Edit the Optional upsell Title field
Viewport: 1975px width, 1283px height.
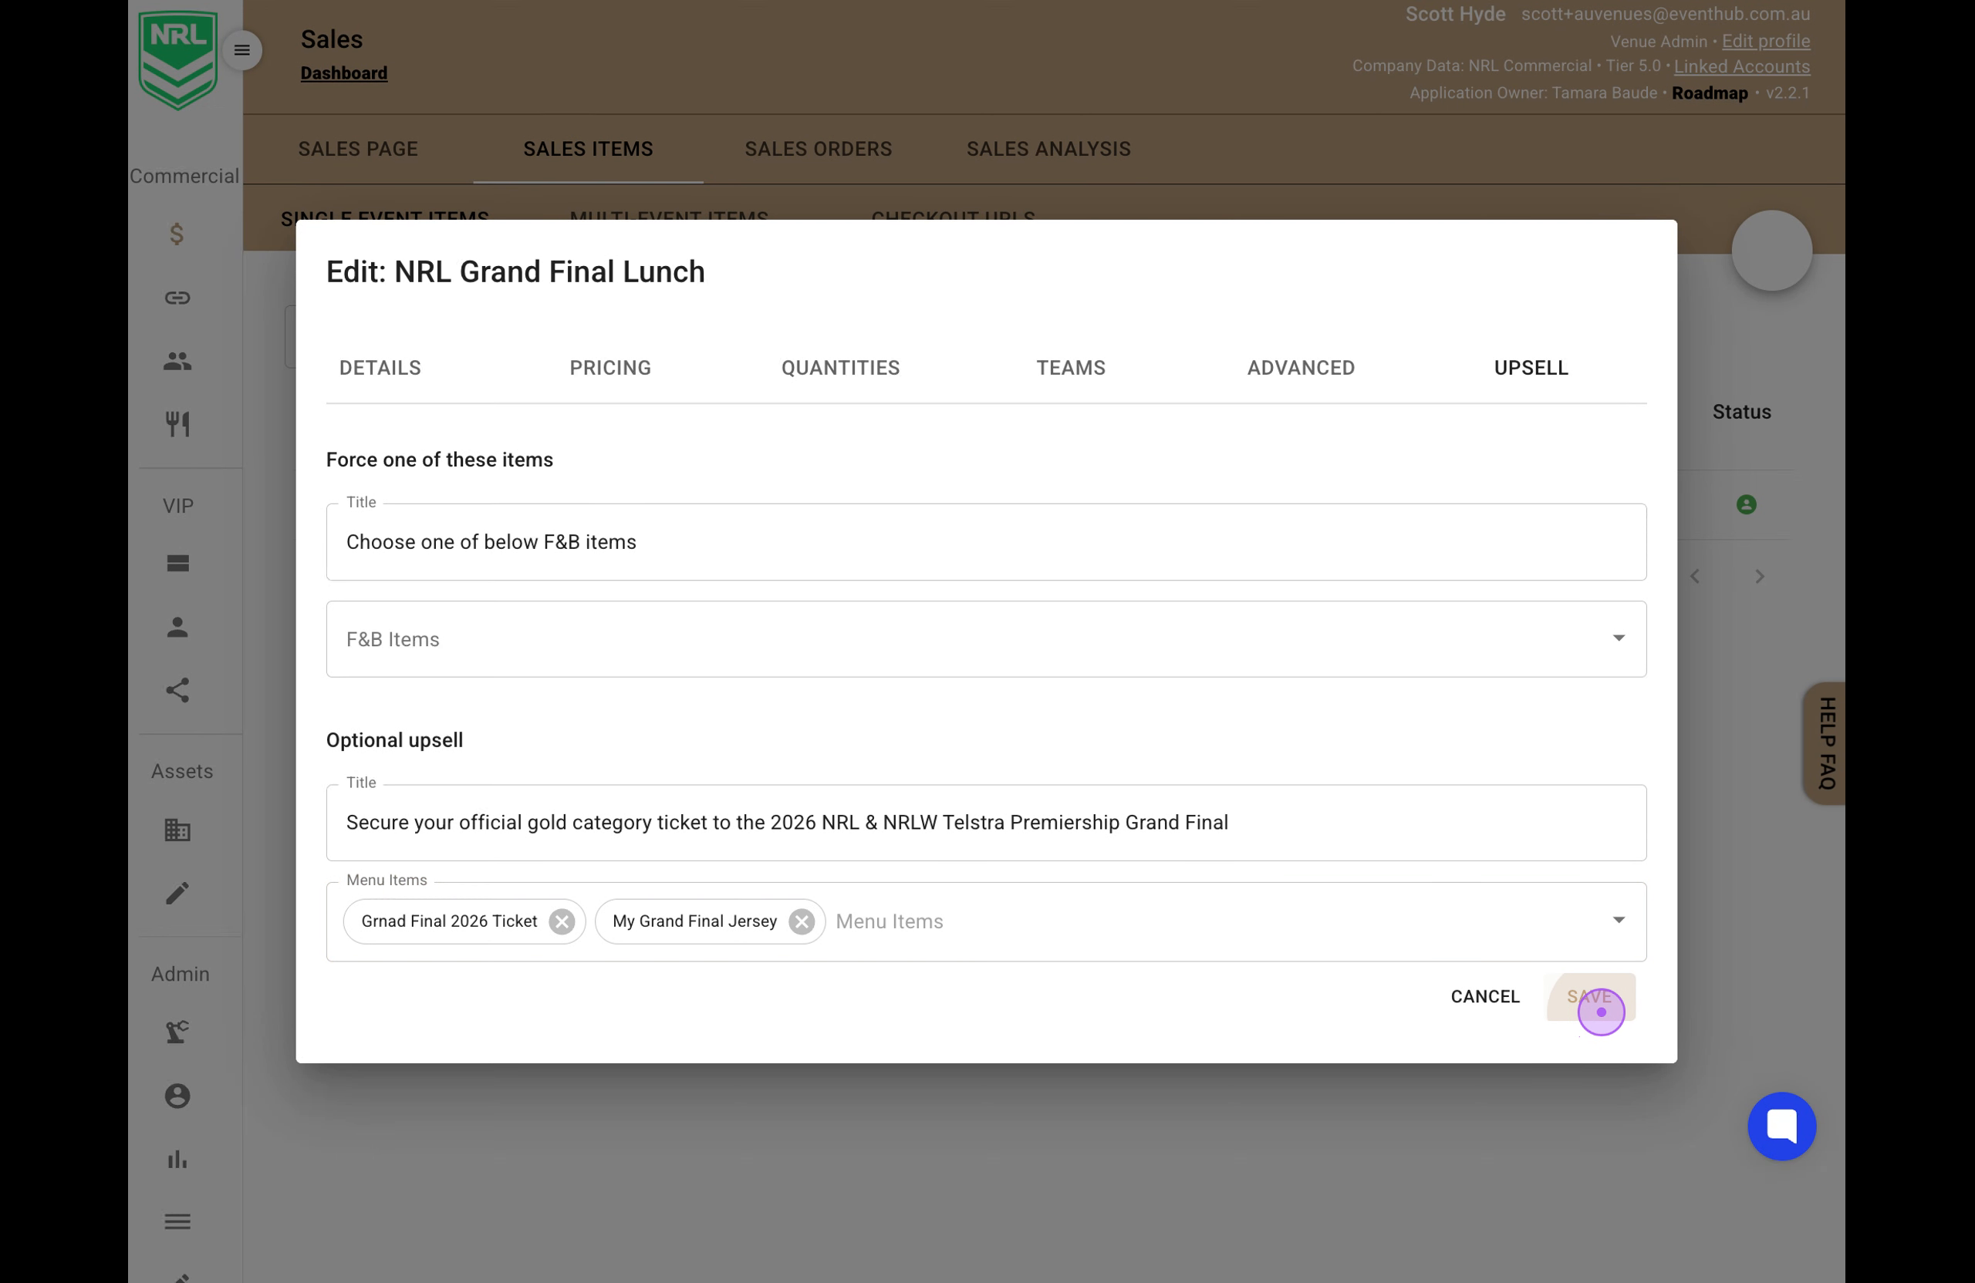986,822
